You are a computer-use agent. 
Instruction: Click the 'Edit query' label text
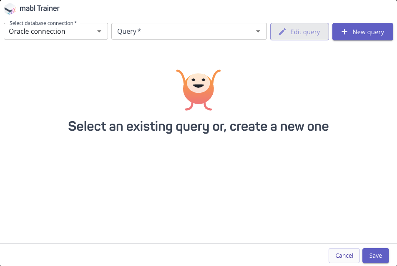tap(305, 32)
